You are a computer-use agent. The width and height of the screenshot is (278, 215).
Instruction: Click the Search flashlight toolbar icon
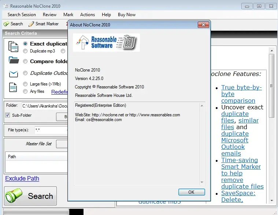[x=6, y=24]
